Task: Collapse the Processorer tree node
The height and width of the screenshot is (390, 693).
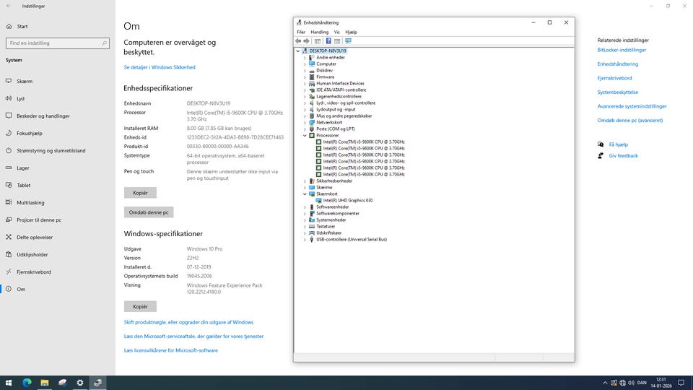Action: coord(305,136)
